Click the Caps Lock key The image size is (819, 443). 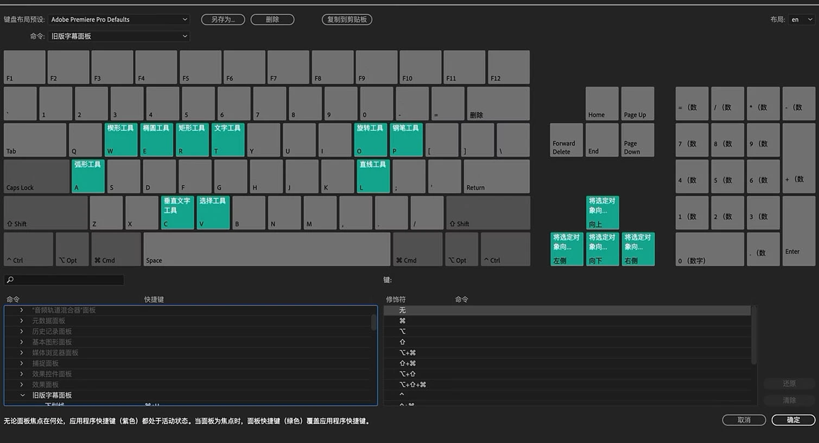click(36, 176)
